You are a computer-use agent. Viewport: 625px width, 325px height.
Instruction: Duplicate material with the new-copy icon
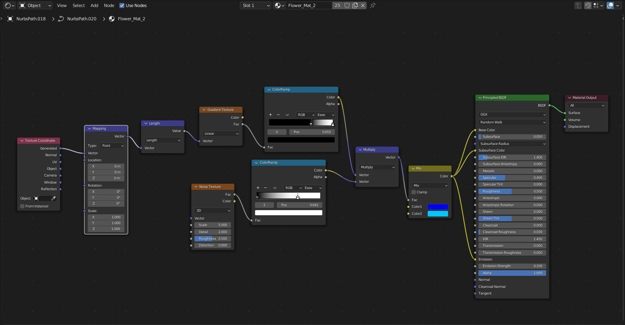pyautogui.click(x=355, y=5)
